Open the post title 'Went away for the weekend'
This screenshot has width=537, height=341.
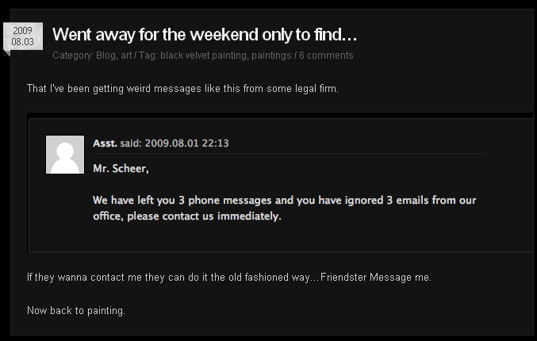(205, 35)
